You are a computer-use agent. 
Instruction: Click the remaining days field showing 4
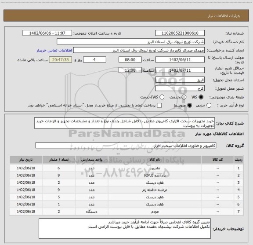pos(94,60)
